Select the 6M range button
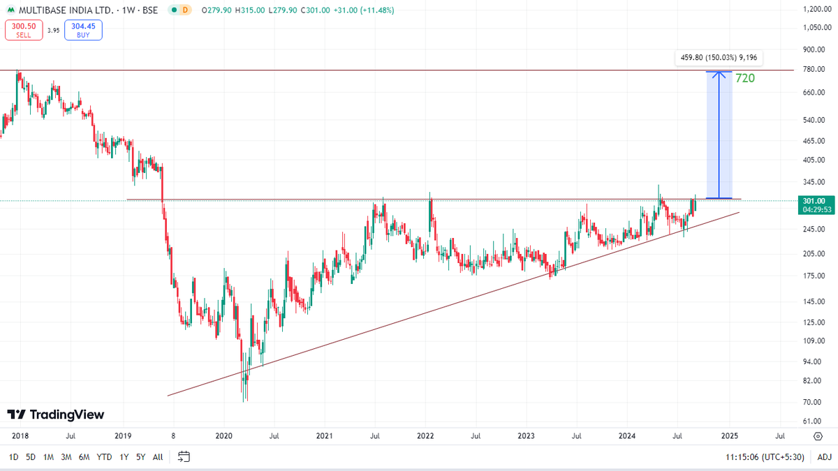This screenshot has width=838, height=471. pos(85,457)
